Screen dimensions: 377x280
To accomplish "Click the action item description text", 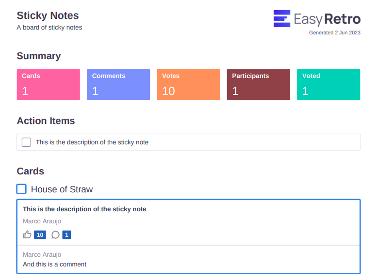I will (92, 142).
